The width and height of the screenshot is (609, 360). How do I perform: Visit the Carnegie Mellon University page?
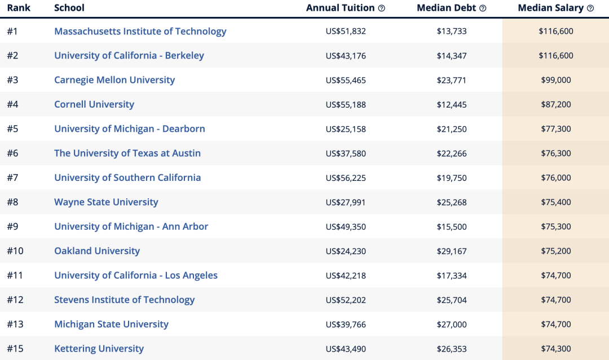point(114,80)
